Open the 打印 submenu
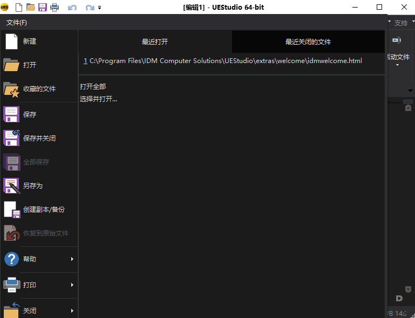Viewport: 415px width, 318px height. coord(39,285)
